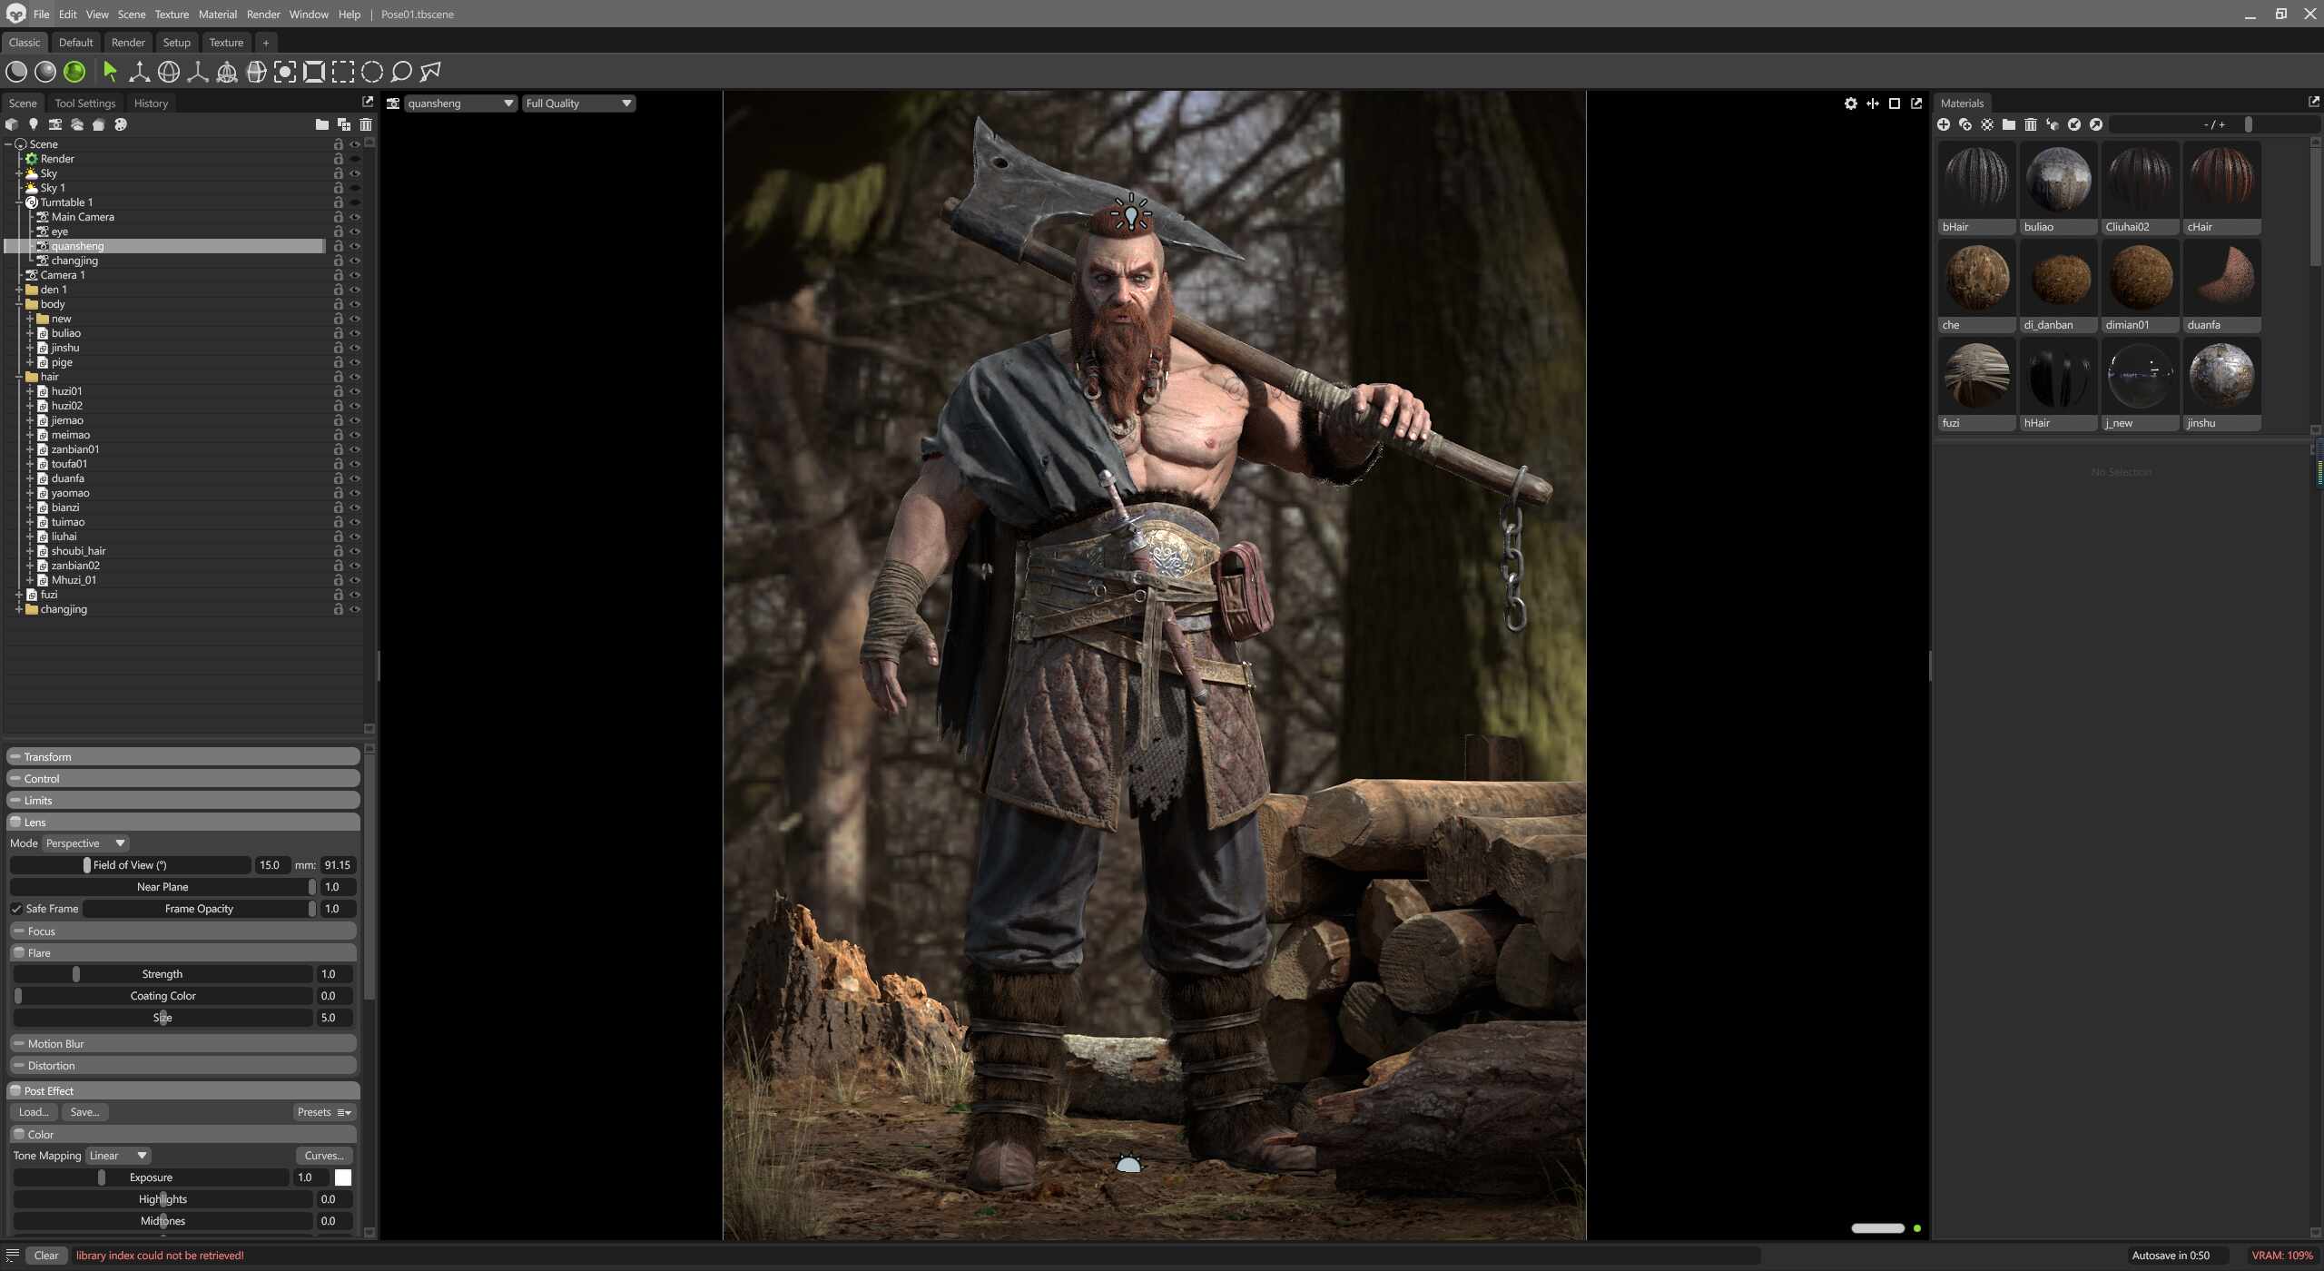Expand the fuzi tree item
This screenshot has height=1271, width=2324.
(19, 595)
